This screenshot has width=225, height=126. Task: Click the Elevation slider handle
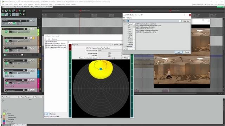[109, 56]
